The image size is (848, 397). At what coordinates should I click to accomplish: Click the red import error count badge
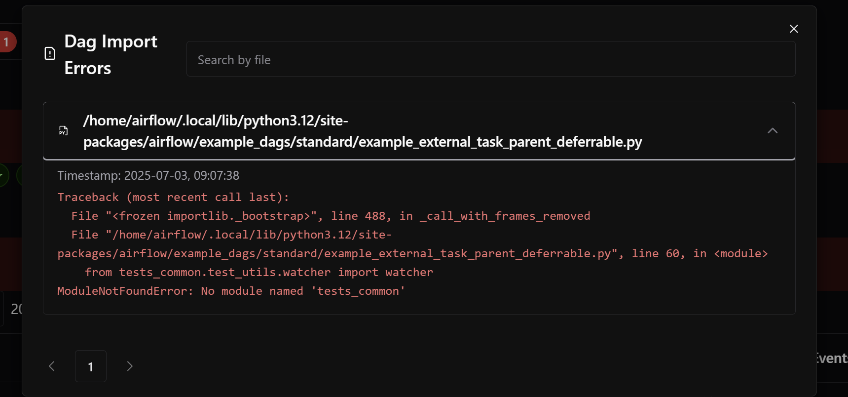point(7,42)
